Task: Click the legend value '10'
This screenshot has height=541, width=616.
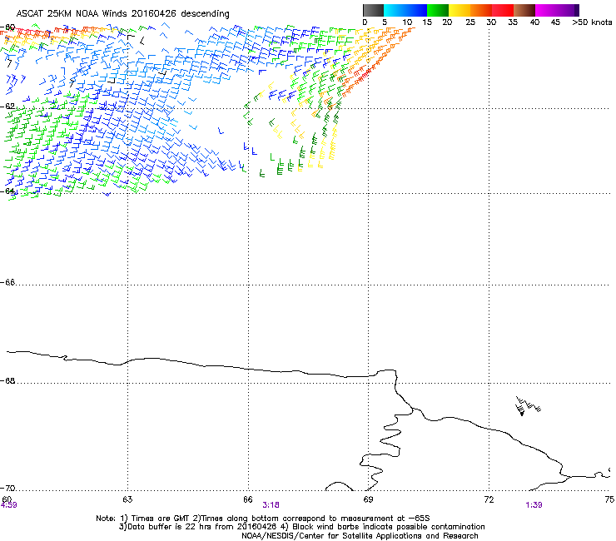Action: coord(407,22)
